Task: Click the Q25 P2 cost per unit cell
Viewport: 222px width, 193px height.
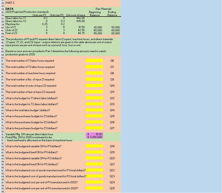Action: pyautogui.click(x=95, y=188)
